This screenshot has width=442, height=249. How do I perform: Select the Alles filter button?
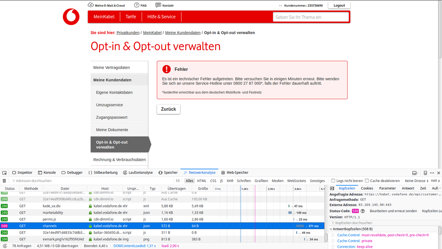(x=189, y=181)
